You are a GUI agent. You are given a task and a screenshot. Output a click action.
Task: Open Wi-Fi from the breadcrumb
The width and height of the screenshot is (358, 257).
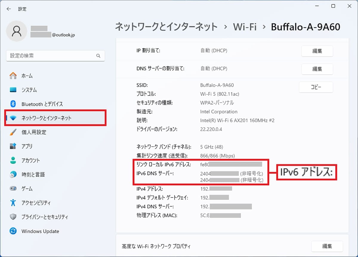245,27
